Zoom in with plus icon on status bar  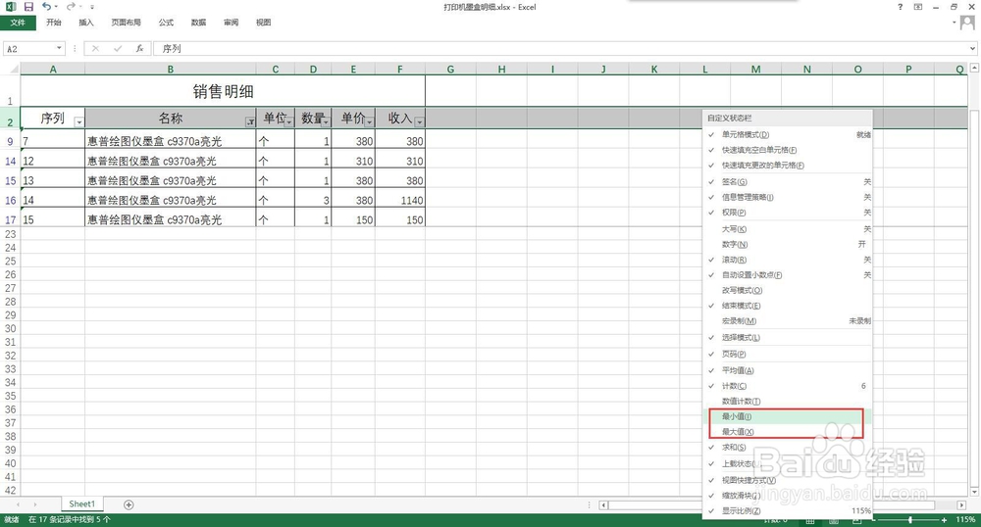(944, 520)
